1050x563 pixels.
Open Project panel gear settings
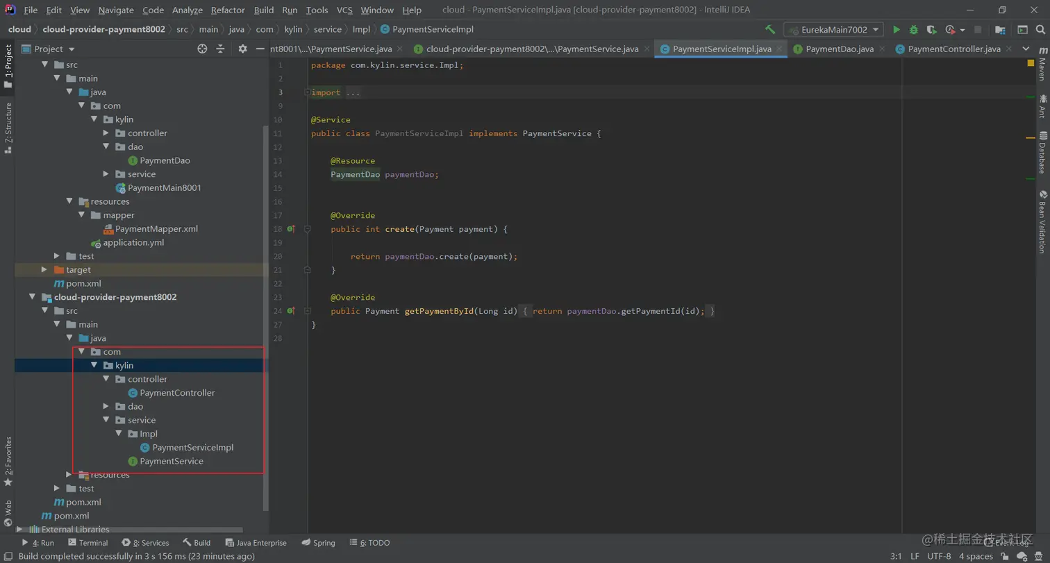(242, 49)
